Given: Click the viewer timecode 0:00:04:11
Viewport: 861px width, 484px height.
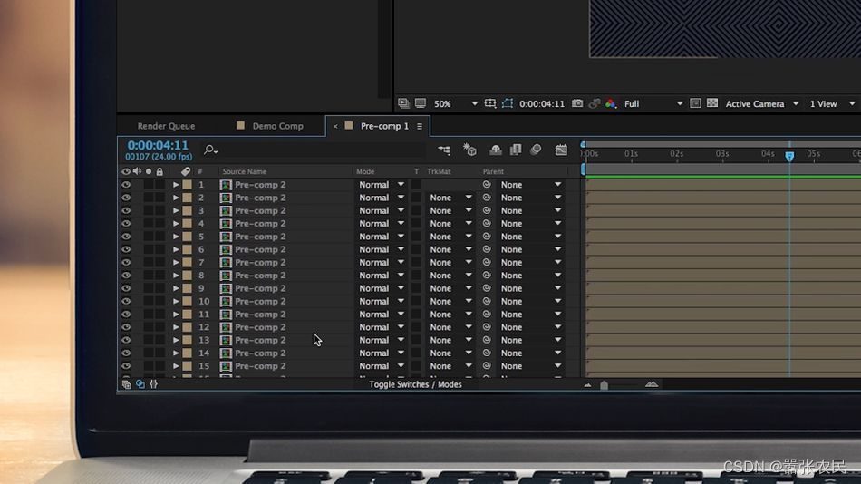Looking at the screenshot, I should coord(542,104).
